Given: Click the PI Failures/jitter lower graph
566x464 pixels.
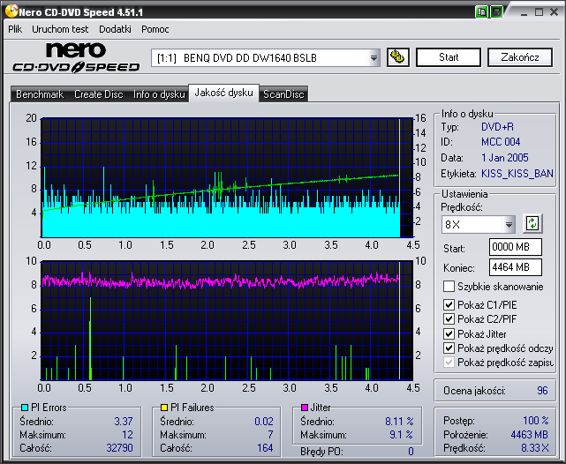Looking at the screenshot, I should (x=227, y=320).
